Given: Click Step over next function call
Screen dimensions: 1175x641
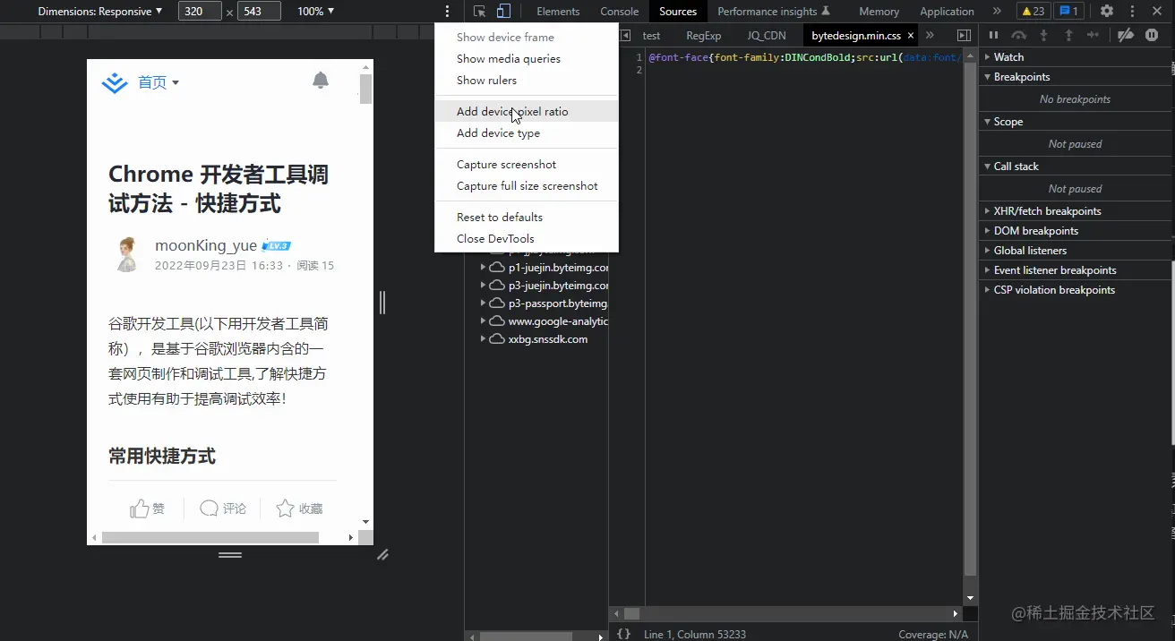Looking at the screenshot, I should click(1018, 36).
